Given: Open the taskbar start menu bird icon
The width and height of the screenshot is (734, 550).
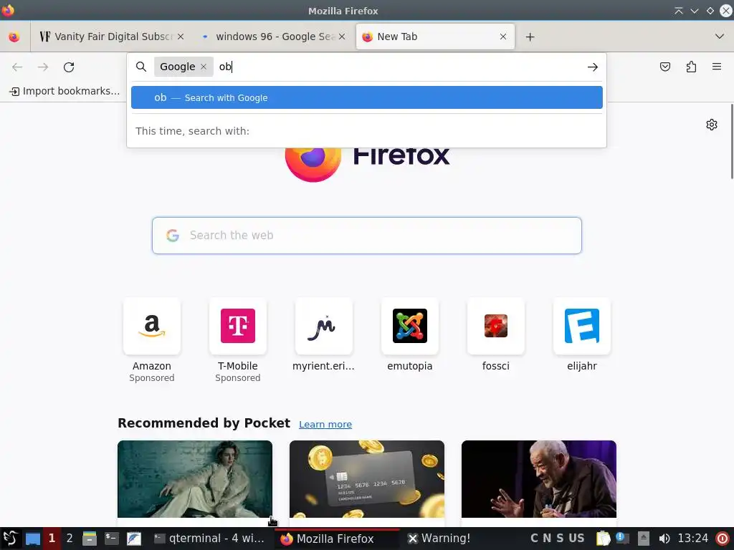Looking at the screenshot, I should click(x=10, y=539).
